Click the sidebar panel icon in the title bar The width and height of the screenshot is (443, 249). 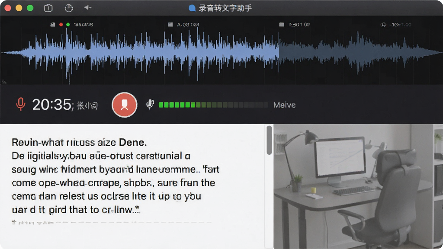coord(48,8)
